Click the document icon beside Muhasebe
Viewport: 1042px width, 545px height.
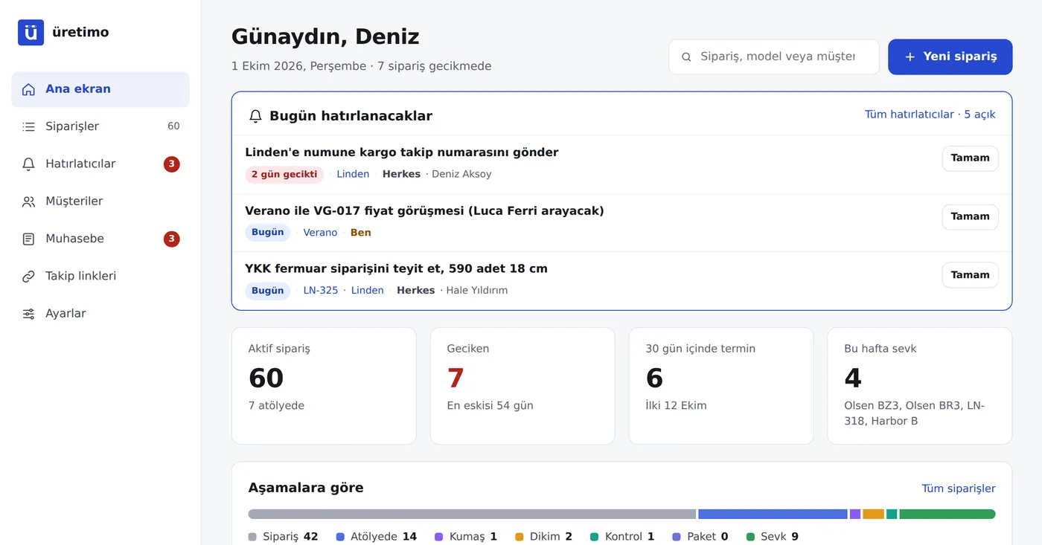28,239
